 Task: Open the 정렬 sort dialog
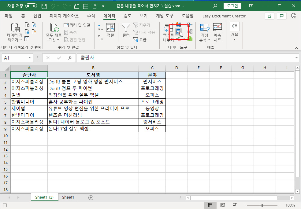coord(110,30)
